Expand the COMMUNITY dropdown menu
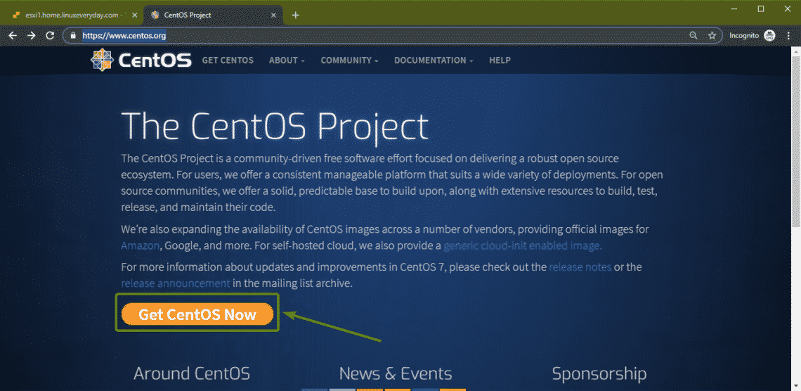Screen dimensions: 801x391 [x=349, y=60]
